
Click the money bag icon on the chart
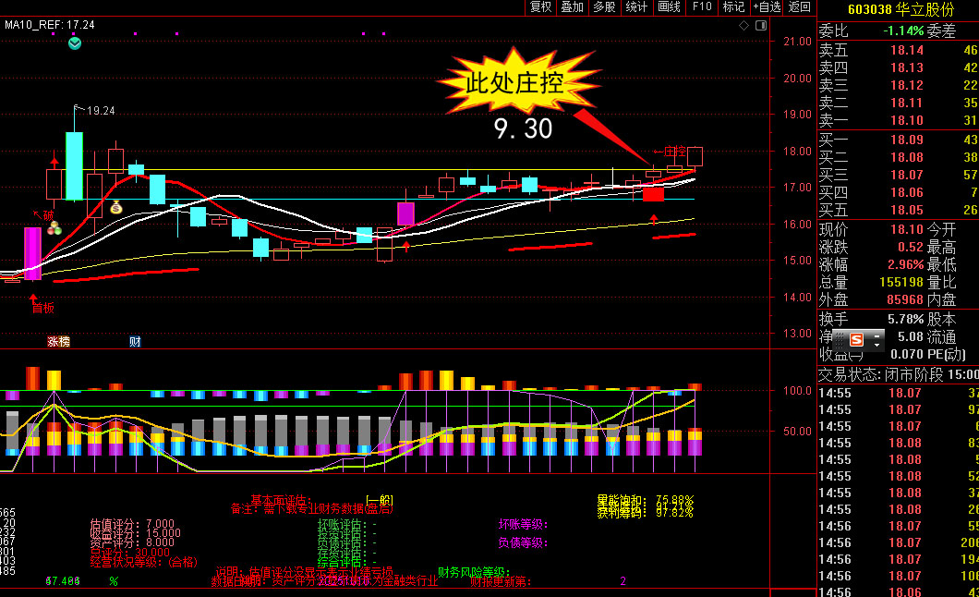tap(115, 207)
